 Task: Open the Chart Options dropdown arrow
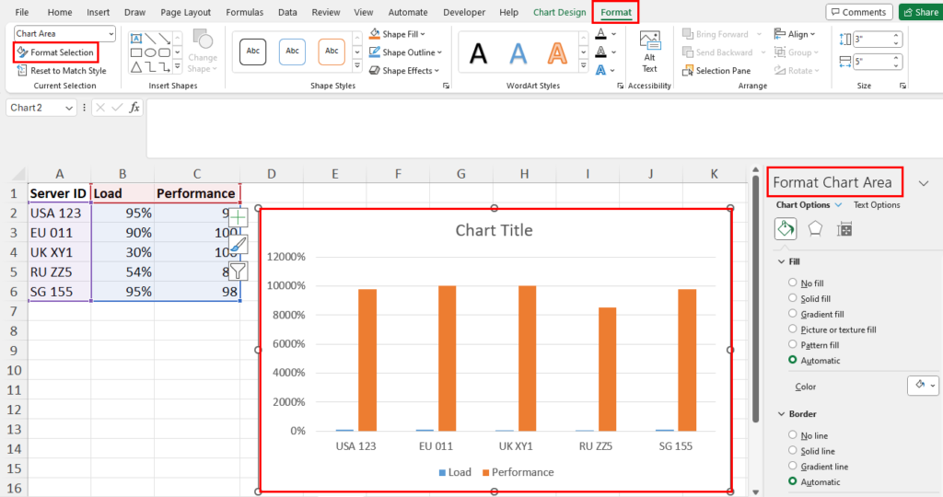[x=838, y=205]
